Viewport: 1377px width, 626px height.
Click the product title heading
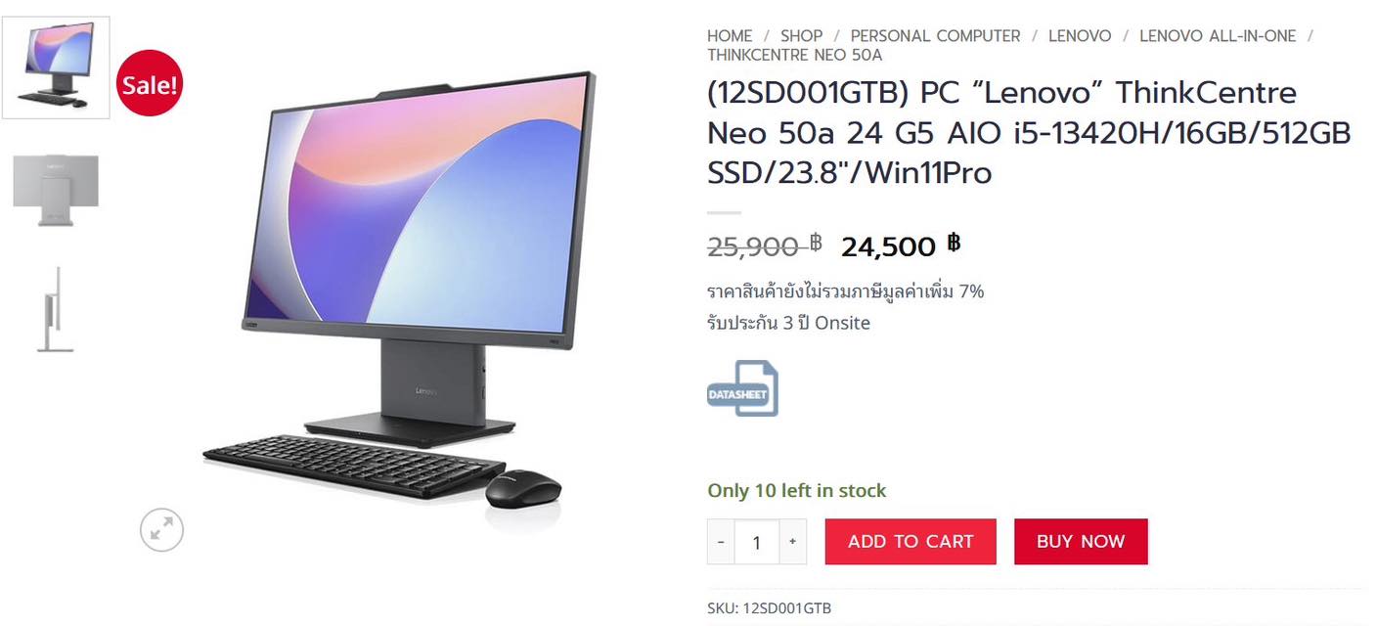[x=1029, y=133]
